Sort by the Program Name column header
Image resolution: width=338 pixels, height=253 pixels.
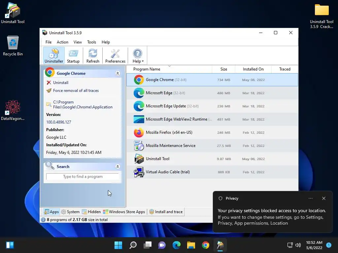pyautogui.click(x=147, y=69)
